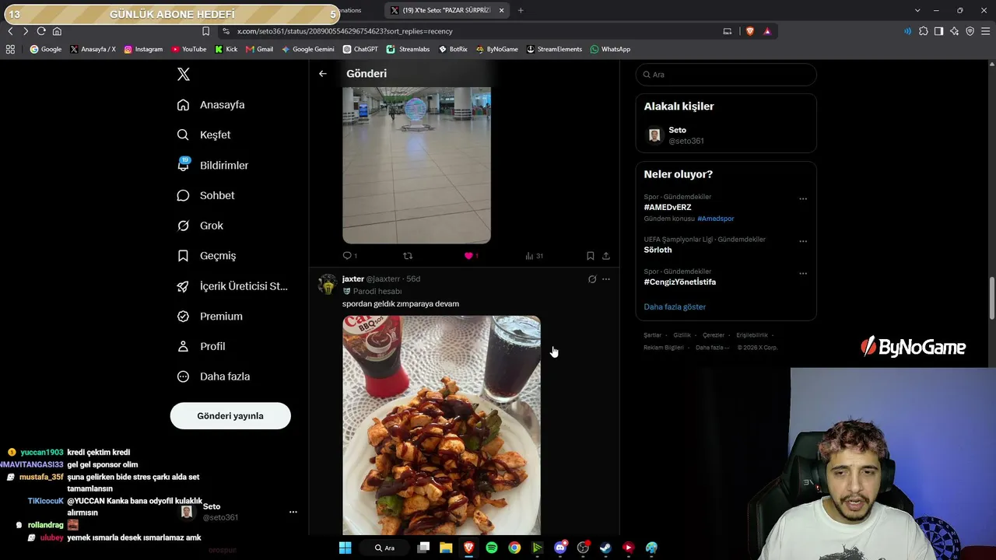This screenshot has width=996, height=560.
Task: Click the address bar URL
Action: pos(344,31)
